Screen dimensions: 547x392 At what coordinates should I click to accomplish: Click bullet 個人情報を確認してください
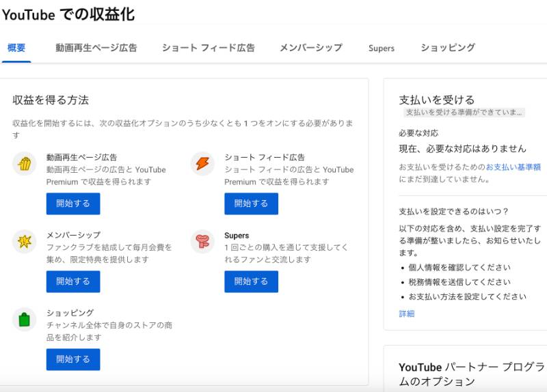459,268
